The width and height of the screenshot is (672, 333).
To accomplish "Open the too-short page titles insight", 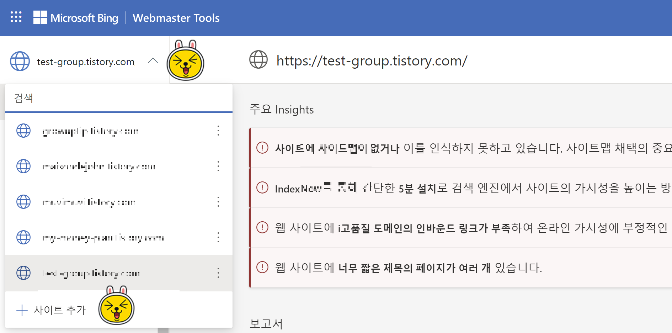I will coord(461,267).
